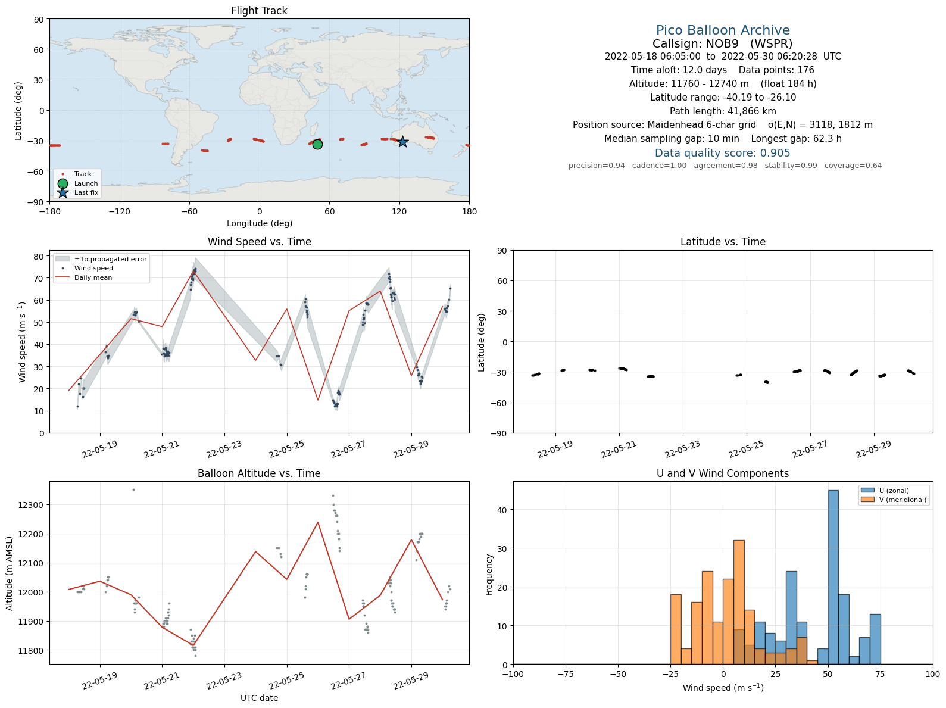Image resolution: width=946 pixels, height=708 pixels.
Task: Click the red Track dot in the map legend
Action: (63, 174)
